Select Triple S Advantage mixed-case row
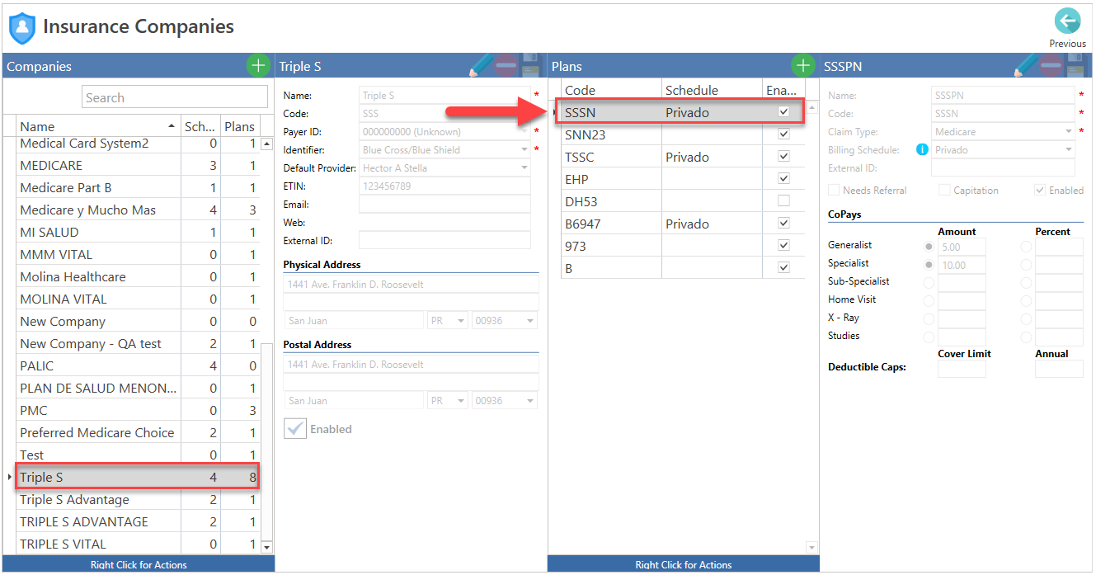 [138, 500]
